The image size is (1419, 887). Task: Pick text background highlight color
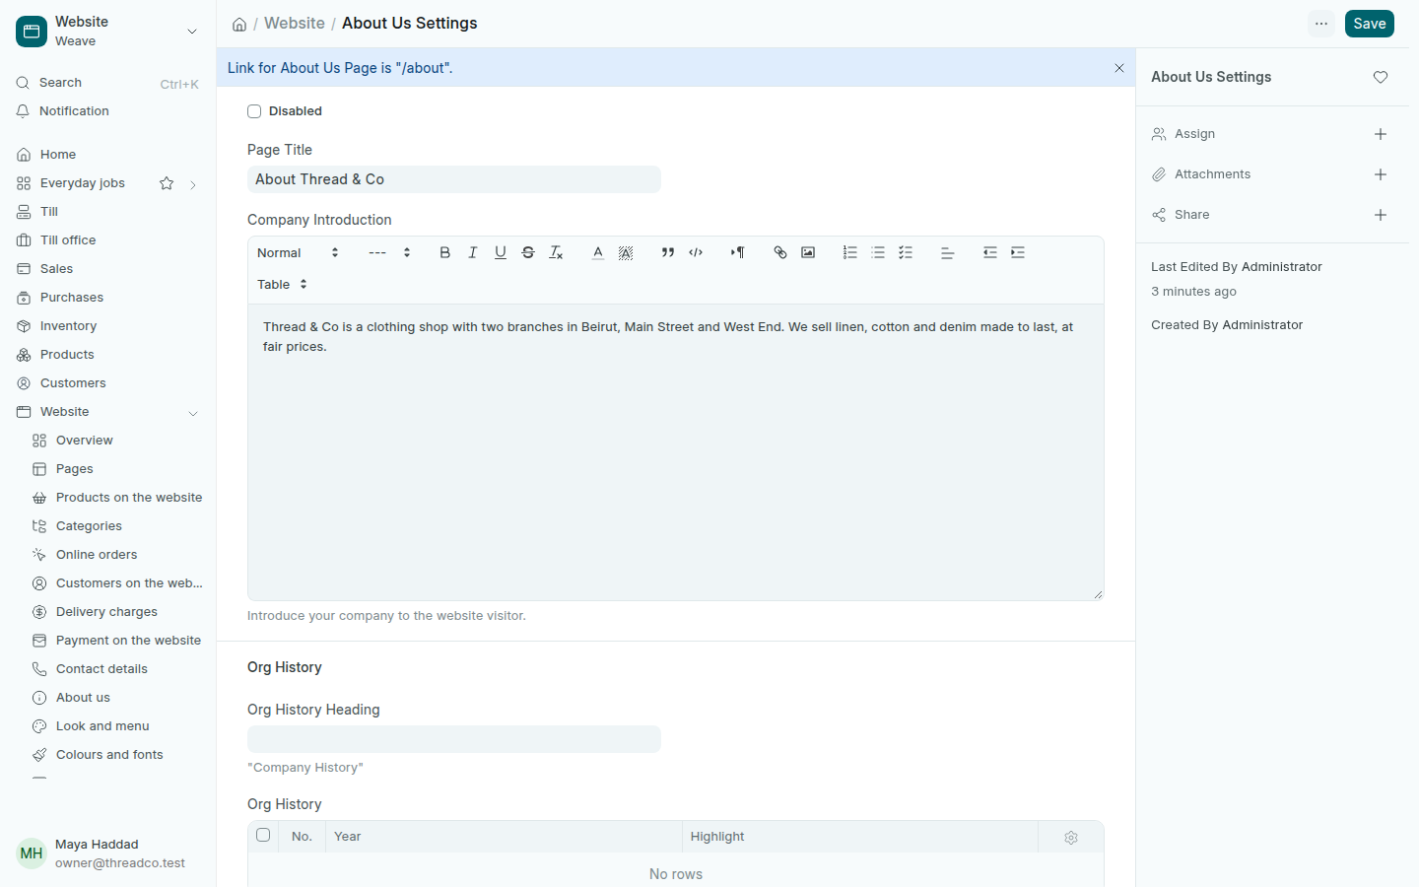coord(626,253)
